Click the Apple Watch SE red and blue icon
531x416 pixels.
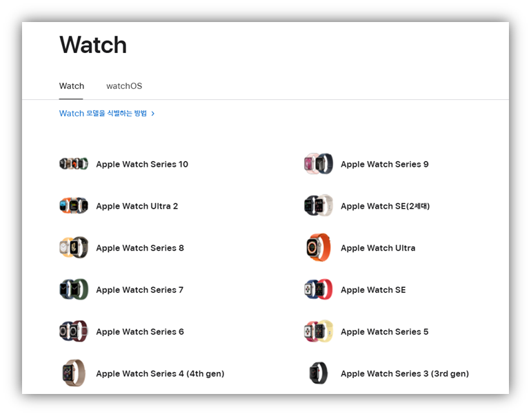pos(319,290)
